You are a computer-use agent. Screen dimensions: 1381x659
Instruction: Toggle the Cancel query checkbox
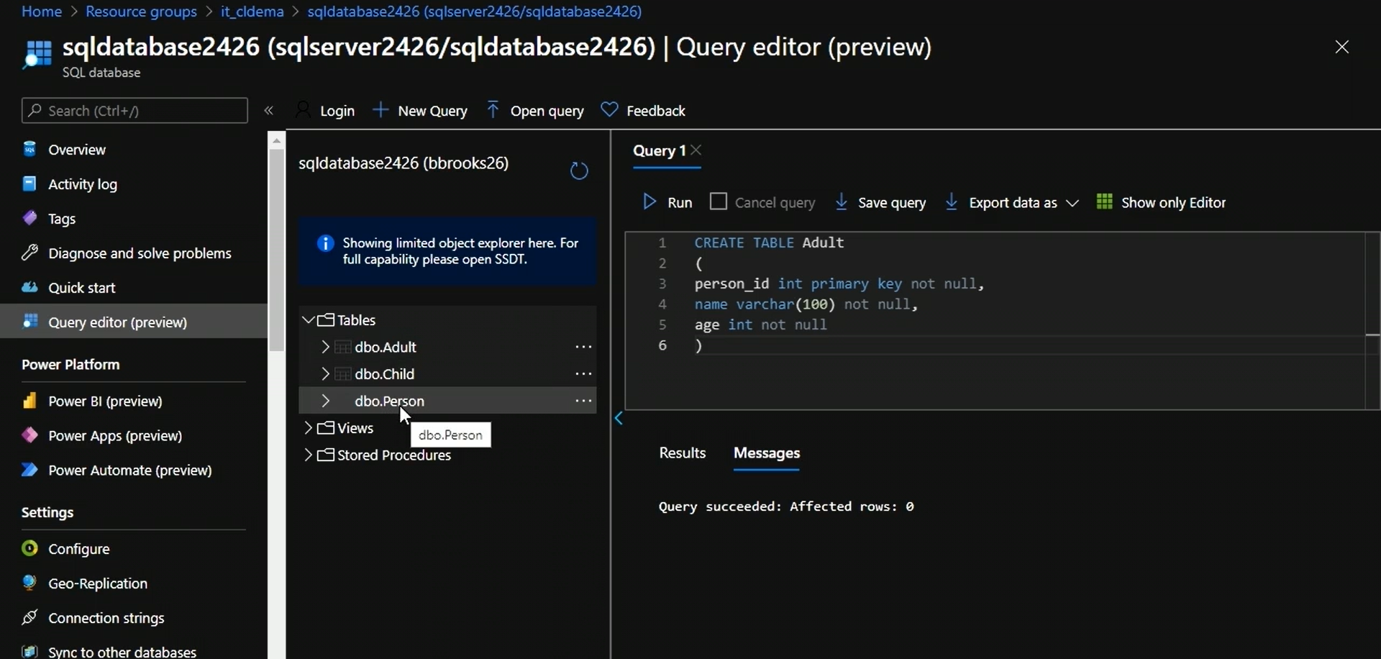(718, 202)
